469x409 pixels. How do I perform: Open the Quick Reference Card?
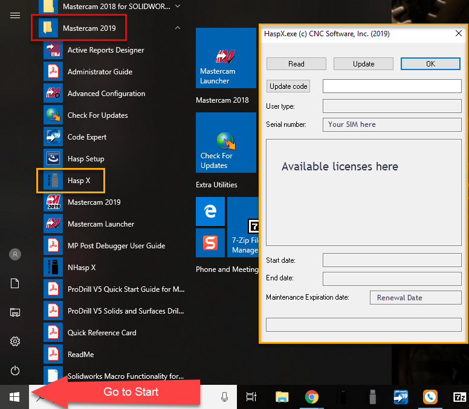(x=114, y=333)
